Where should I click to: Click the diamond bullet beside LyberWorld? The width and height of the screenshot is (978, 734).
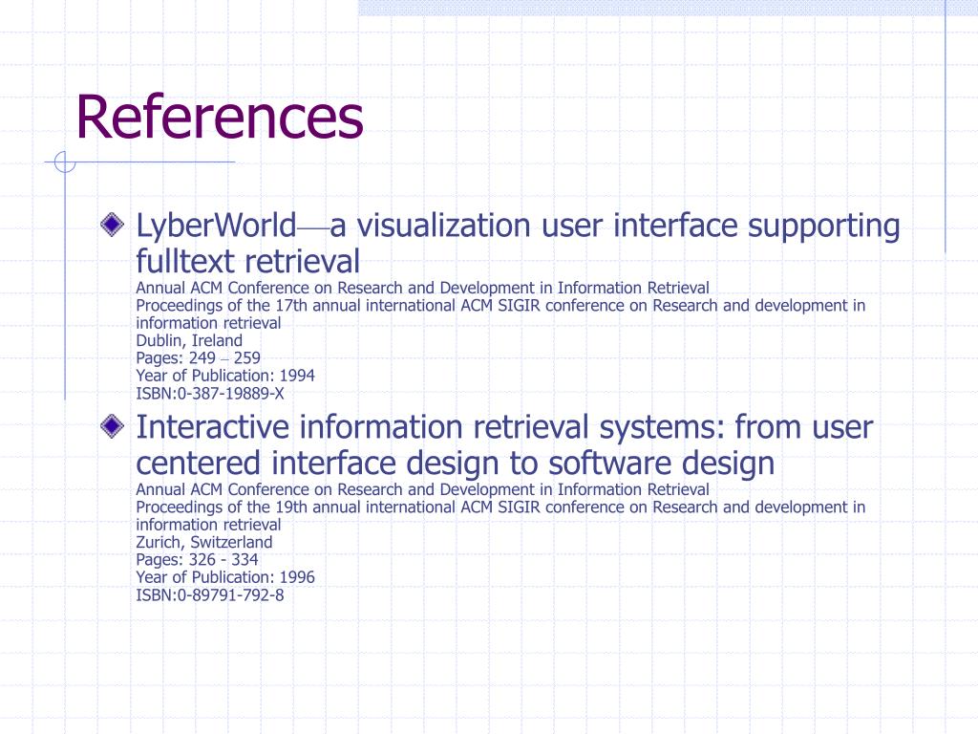coord(113,225)
